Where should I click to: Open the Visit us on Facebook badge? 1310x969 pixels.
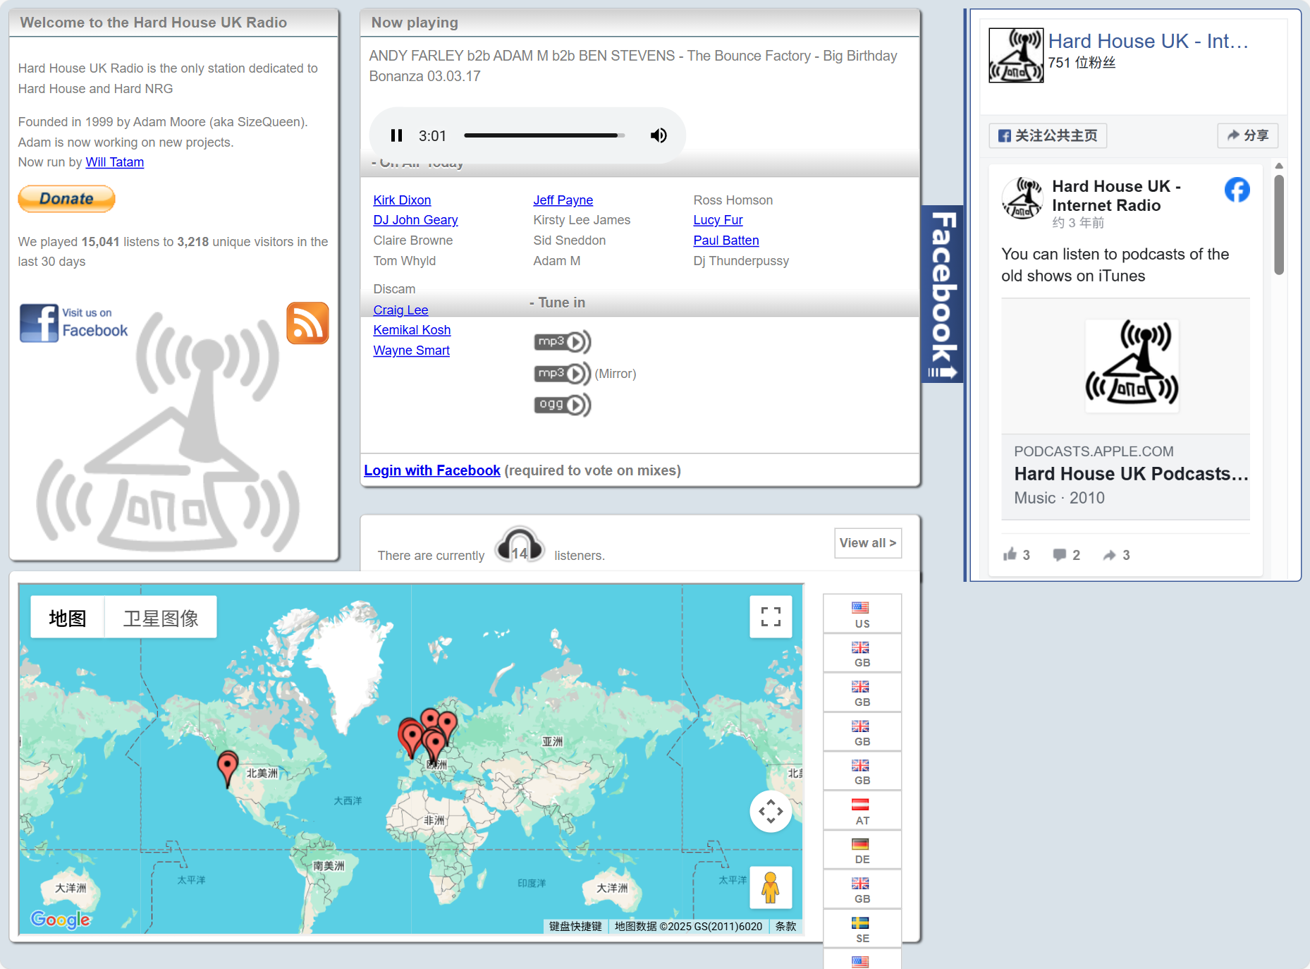(74, 323)
